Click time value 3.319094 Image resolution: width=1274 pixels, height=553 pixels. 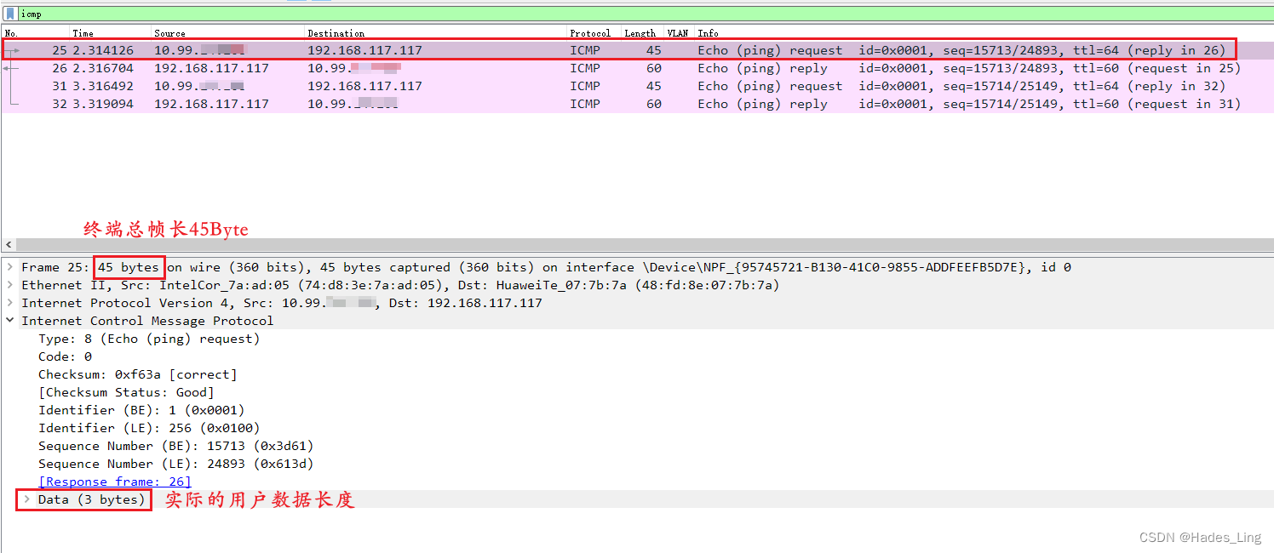103,104
